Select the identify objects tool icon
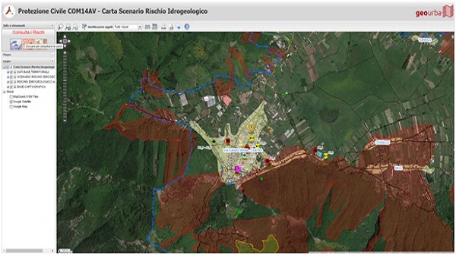This screenshot has width=456, height=273. pyautogui.click(x=84, y=27)
